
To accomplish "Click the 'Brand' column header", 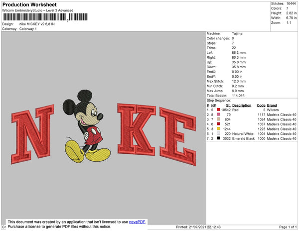I will pos(272,106).
